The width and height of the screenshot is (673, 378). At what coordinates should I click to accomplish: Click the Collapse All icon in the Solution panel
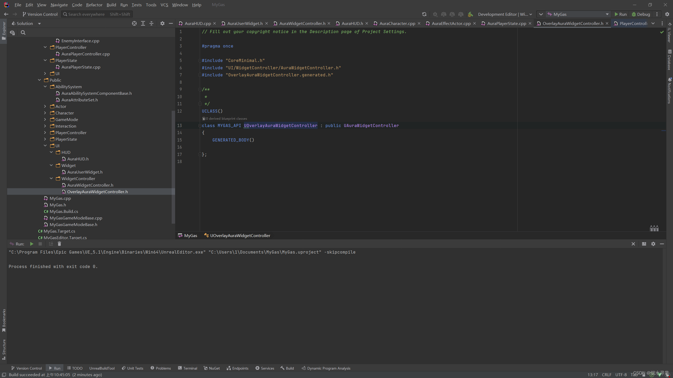click(151, 23)
